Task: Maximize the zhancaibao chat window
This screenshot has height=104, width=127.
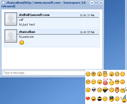Action: (x=96, y=3)
